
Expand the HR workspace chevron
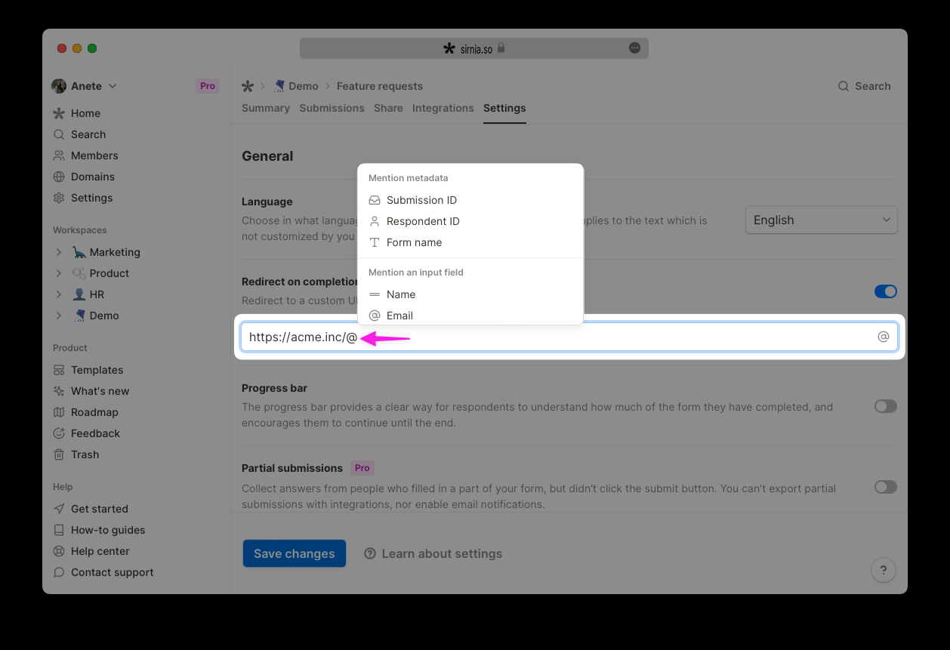point(59,294)
